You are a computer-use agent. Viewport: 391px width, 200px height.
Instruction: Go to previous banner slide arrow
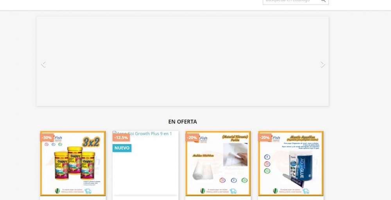pos(43,64)
